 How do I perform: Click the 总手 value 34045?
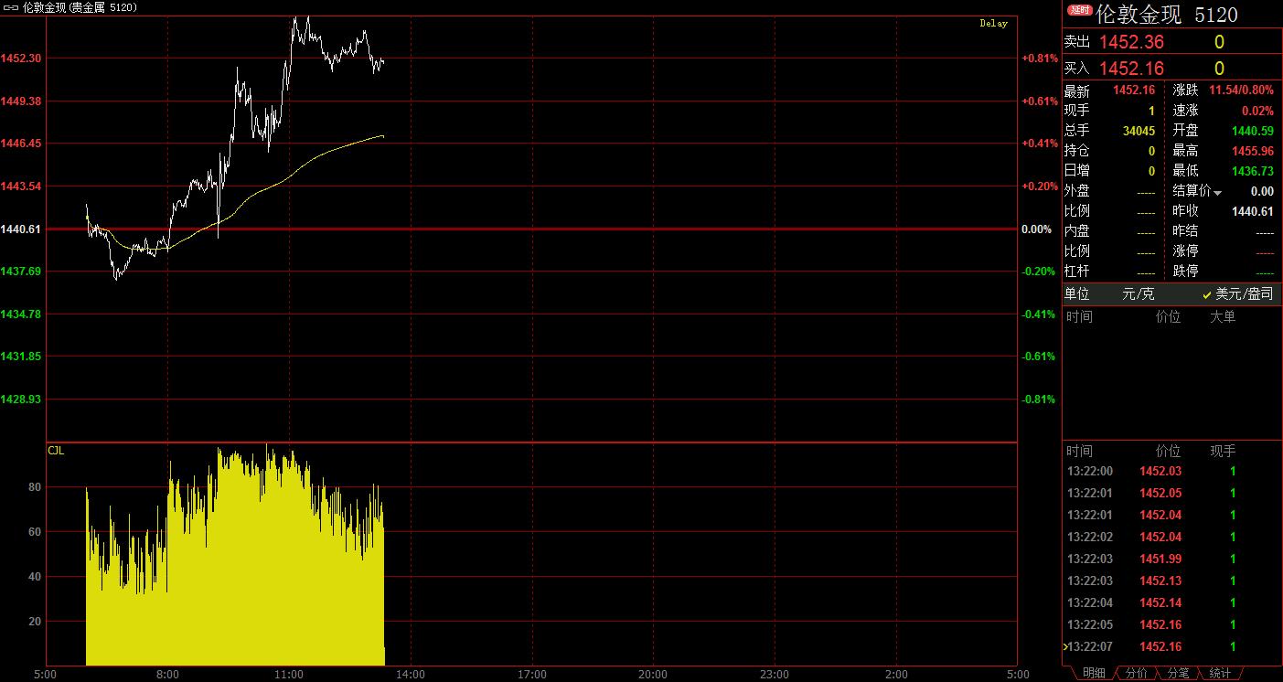[1139, 131]
